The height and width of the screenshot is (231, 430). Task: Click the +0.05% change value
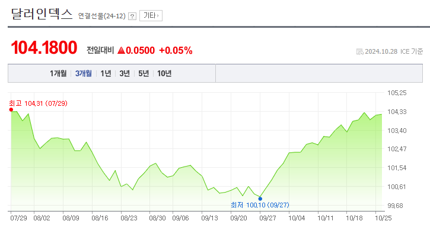(x=176, y=51)
